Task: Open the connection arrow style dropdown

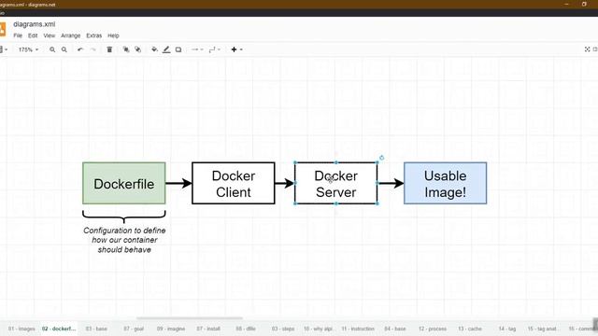Action: pyautogui.click(x=197, y=49)
